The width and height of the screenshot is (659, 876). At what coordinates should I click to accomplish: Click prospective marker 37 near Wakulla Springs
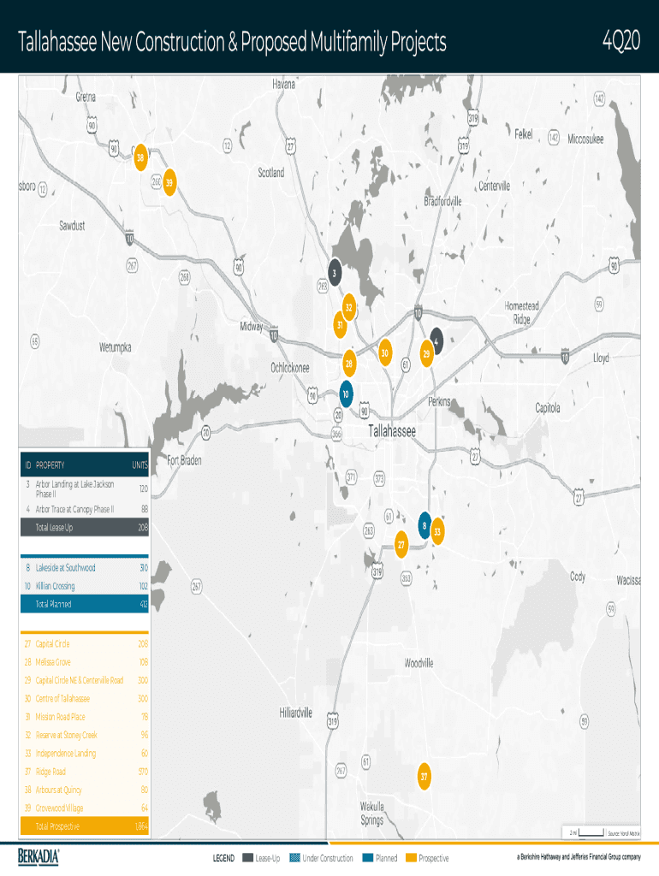423,776
